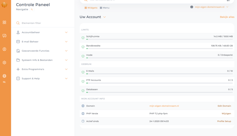Expand the Geavanceerde Functies chevron

66,51
